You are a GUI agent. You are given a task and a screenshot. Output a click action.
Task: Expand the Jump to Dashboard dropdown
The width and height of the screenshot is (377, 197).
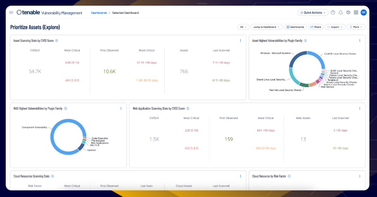[267, 27]
